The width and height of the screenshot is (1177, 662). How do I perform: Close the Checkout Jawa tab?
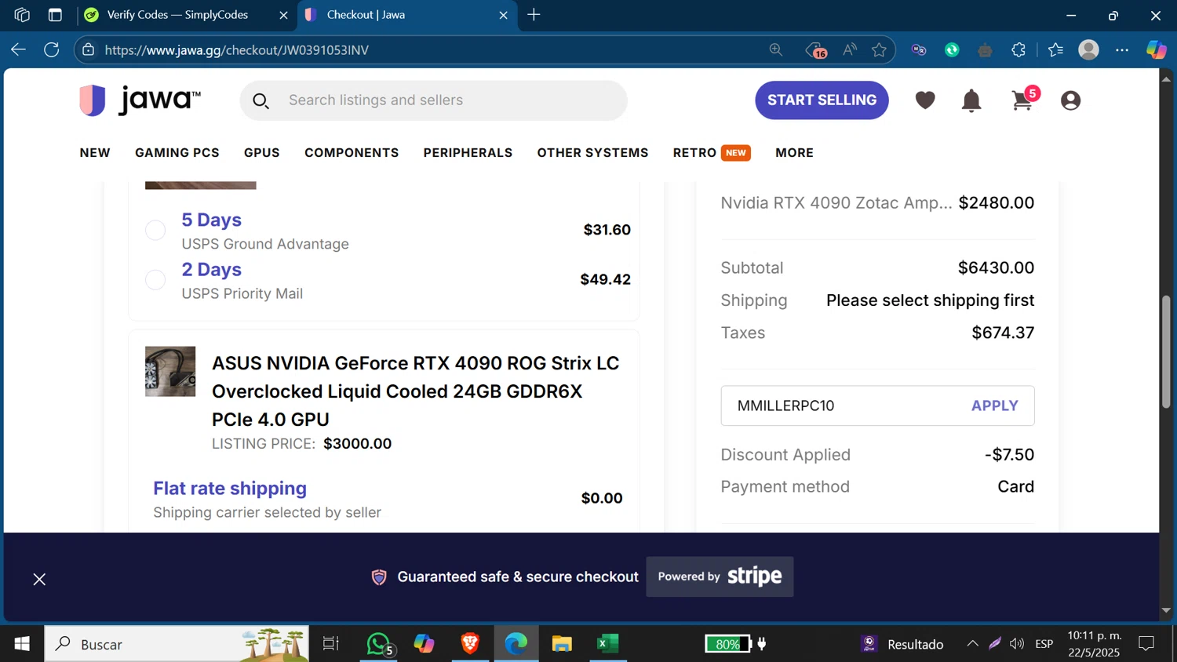[503, 15]
